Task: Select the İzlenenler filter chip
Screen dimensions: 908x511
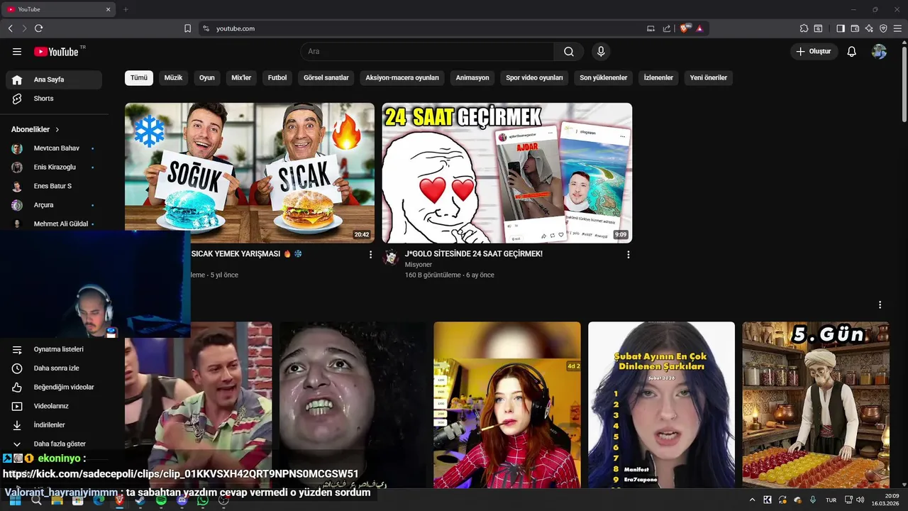Action: tap(658, 78)
